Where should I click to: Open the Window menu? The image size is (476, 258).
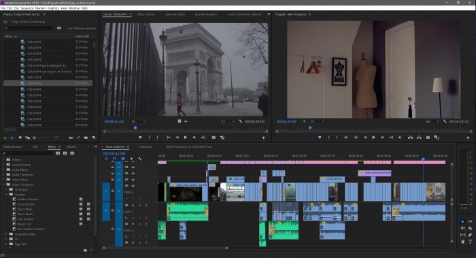click(x=73, y=8)
